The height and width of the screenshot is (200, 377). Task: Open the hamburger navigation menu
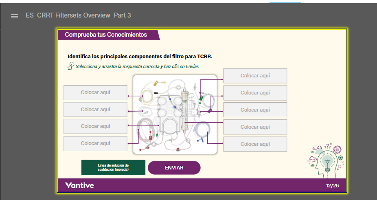pyautogui.click(x=14, y=16)
